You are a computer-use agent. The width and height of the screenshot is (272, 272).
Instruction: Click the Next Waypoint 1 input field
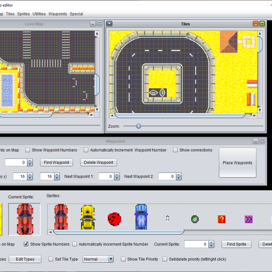tap(106, 176)
